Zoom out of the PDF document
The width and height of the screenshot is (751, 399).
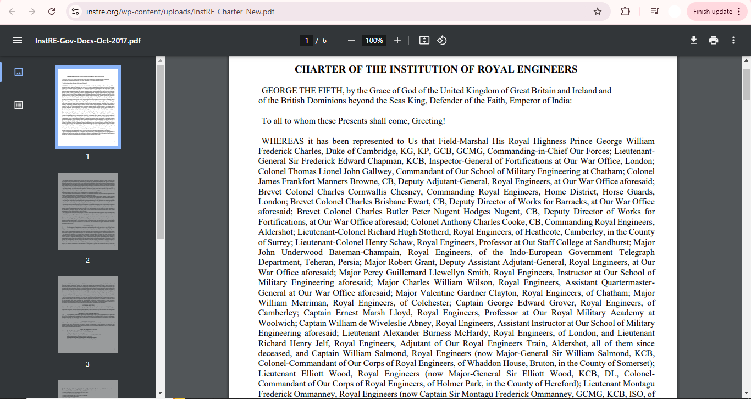(351, 40)
